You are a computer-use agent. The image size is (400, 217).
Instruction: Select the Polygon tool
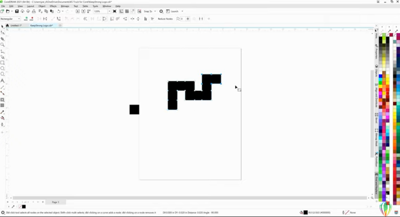pos(3,74)
